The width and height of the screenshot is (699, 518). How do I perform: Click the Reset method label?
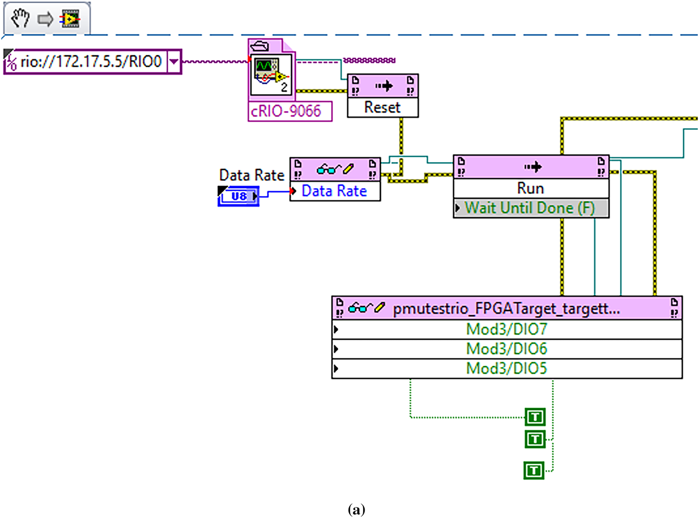[382, 108]
